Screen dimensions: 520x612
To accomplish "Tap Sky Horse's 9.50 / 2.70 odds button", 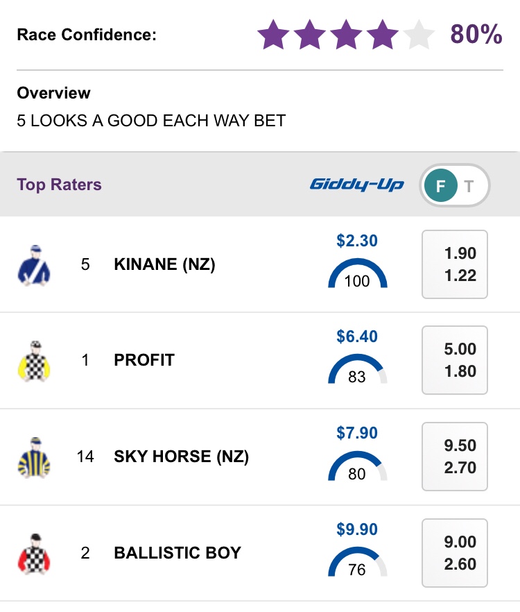I will pos(455,457).
